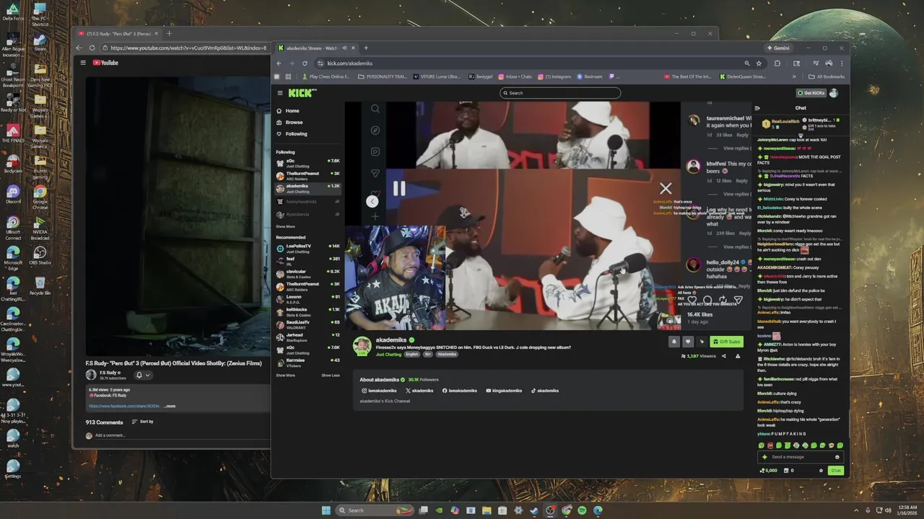
Task: Click the Send a message chat field
Action: pos(800,457)
